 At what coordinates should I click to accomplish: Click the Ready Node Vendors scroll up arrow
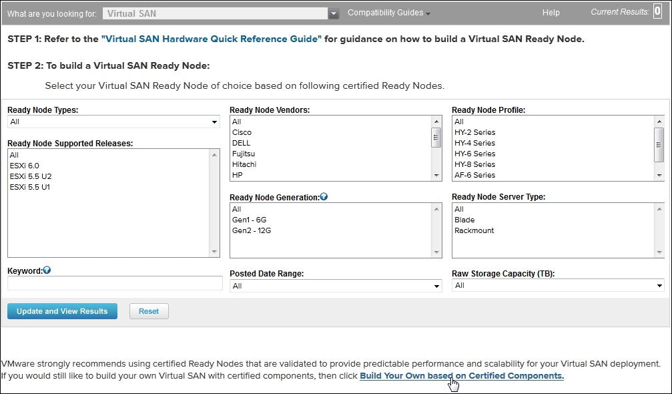click(x=436, y=122)
